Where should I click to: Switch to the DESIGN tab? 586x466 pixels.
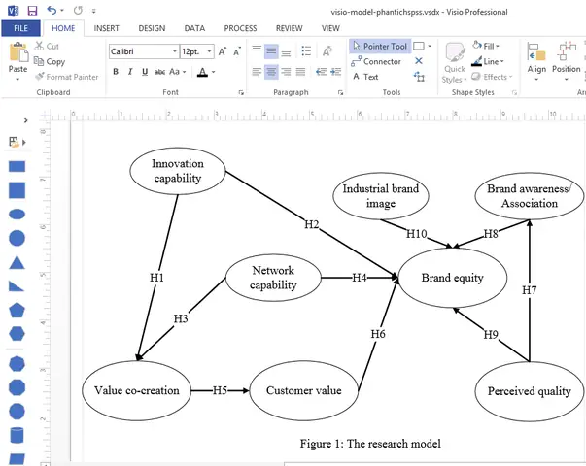point(152,28)
